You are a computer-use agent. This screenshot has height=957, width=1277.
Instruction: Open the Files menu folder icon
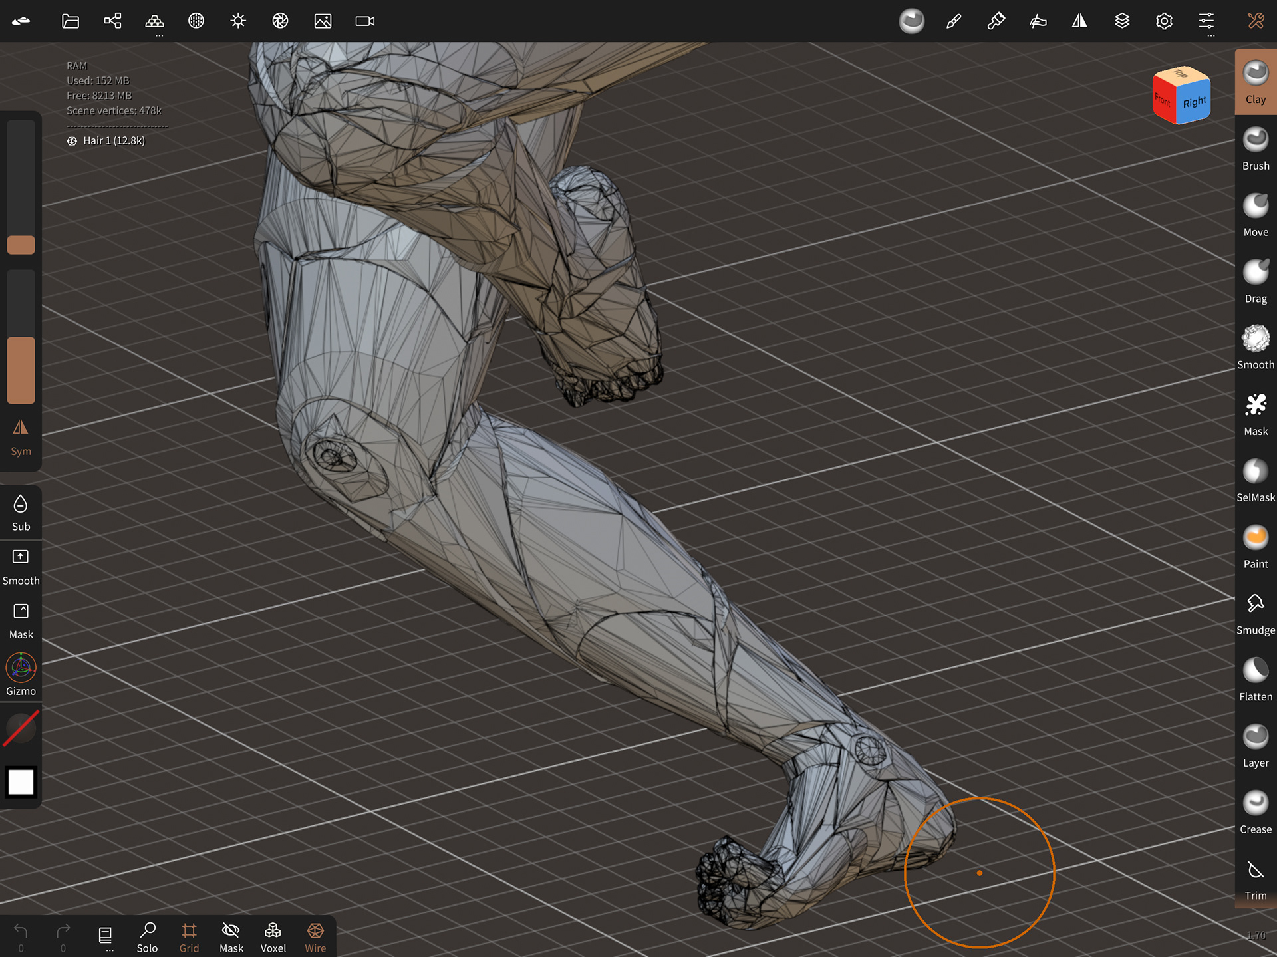pyautogui.click(x=70, y=21)
